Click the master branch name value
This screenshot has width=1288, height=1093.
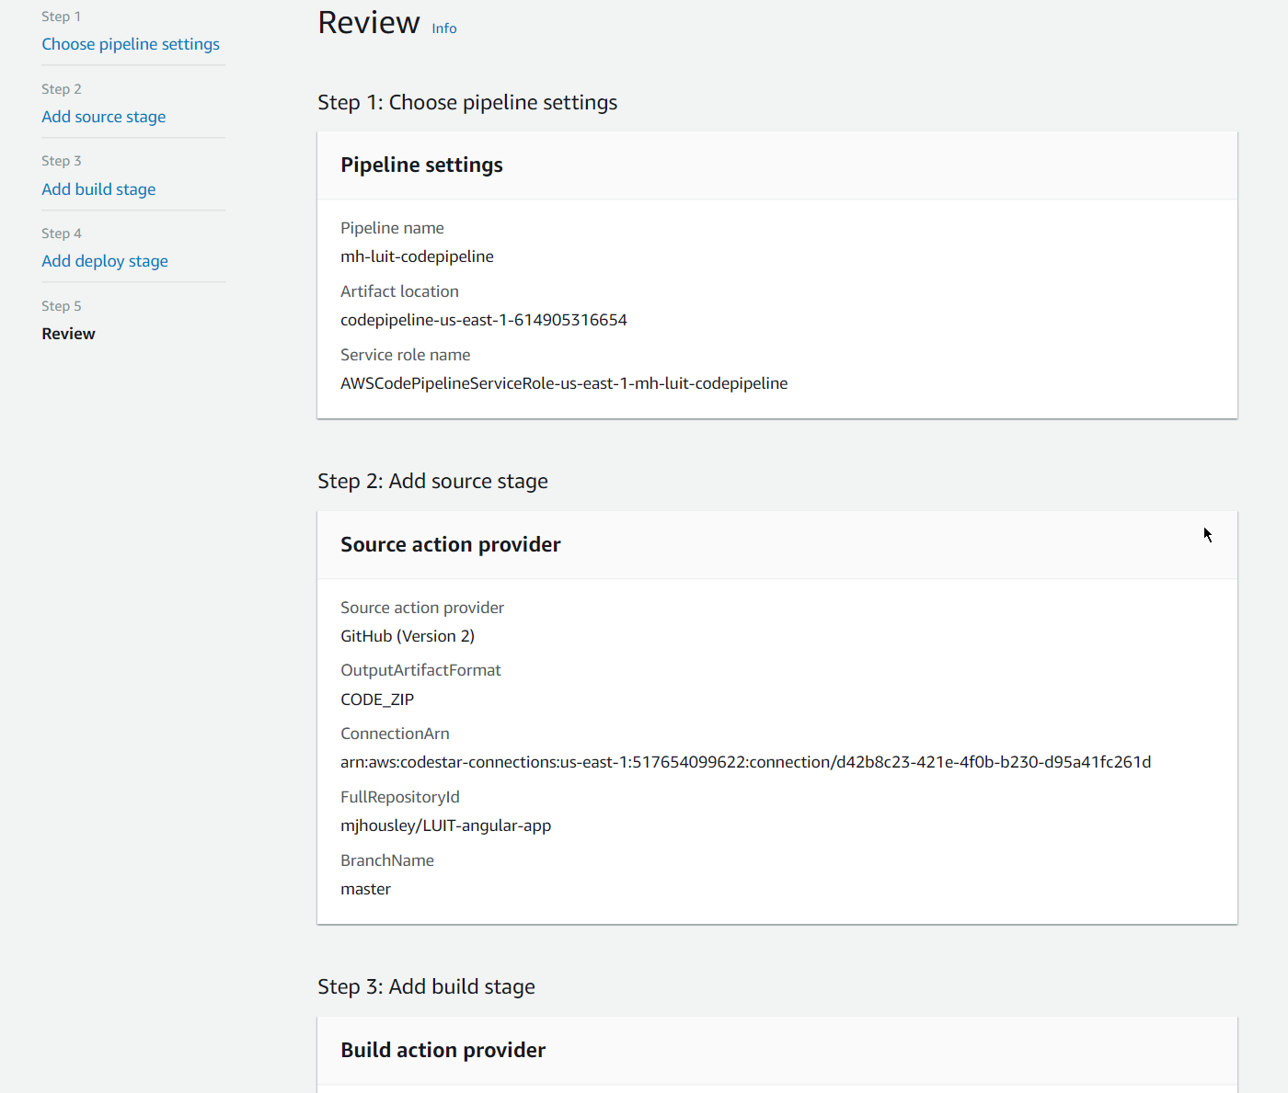coord(365,889)
